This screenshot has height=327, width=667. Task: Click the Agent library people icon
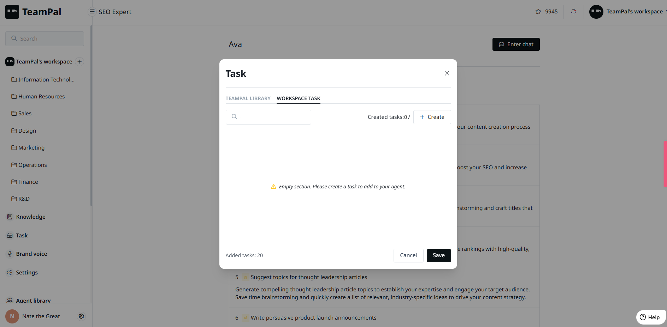coord(10,301)
